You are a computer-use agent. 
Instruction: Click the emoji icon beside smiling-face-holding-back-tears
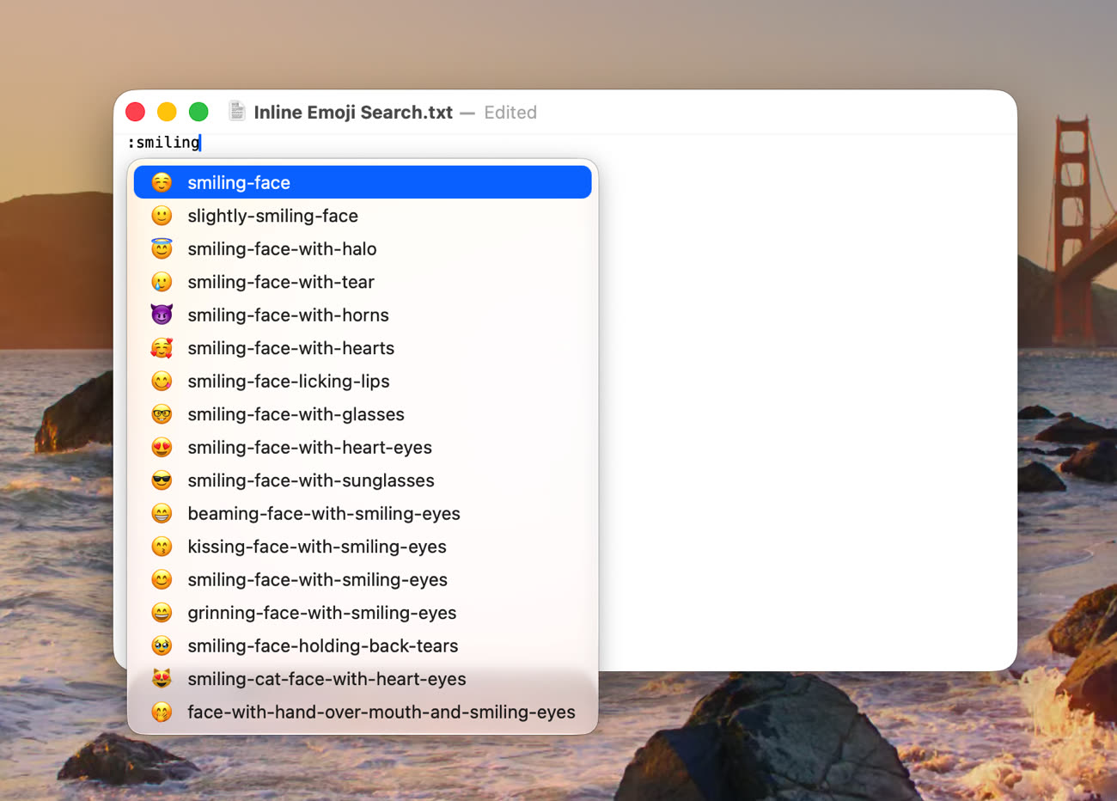click(162, 645)
